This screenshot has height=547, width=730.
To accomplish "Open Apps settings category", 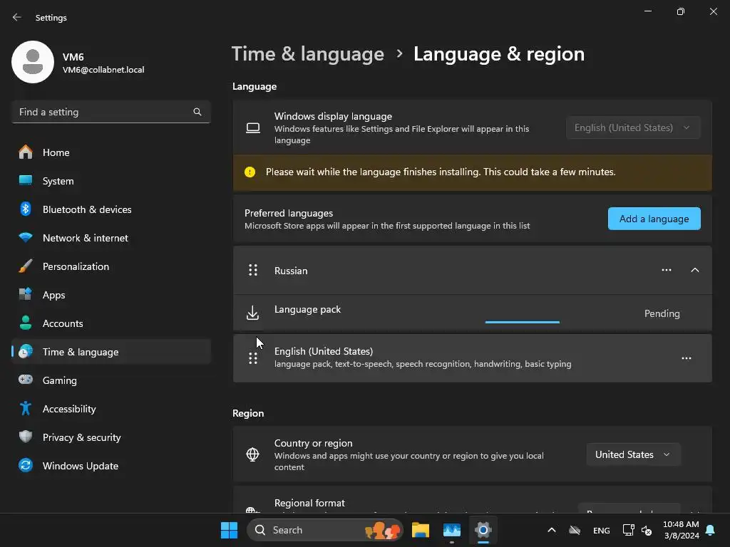I will (110, 295).
